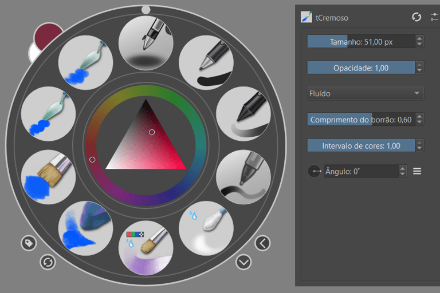Select the palette knife preset with blue blobs
Image resolution: width=440 pixels, height=293 pixels.
point(48,113)
